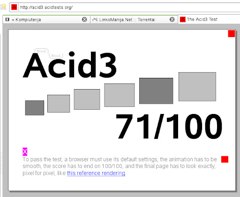Close the Kompiuterija tab
240x197 pixels.
point(84,20)
